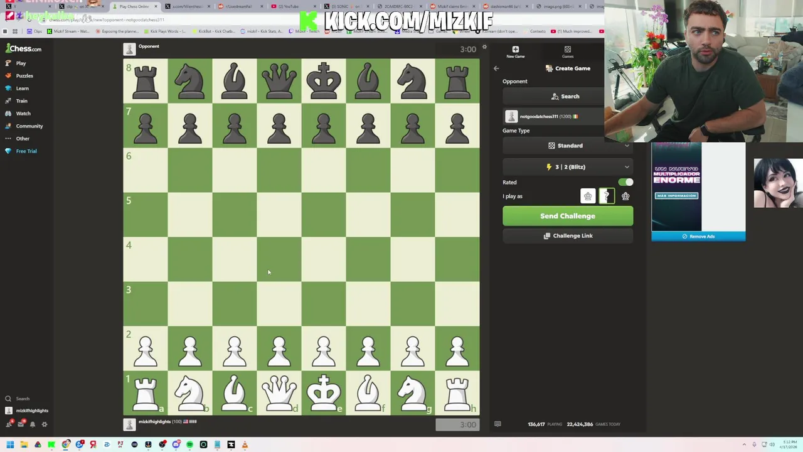Expand the 3 | 2 (Blitz) time control dropdown
This screenshot has width=803, height=452.
[568, 167]
